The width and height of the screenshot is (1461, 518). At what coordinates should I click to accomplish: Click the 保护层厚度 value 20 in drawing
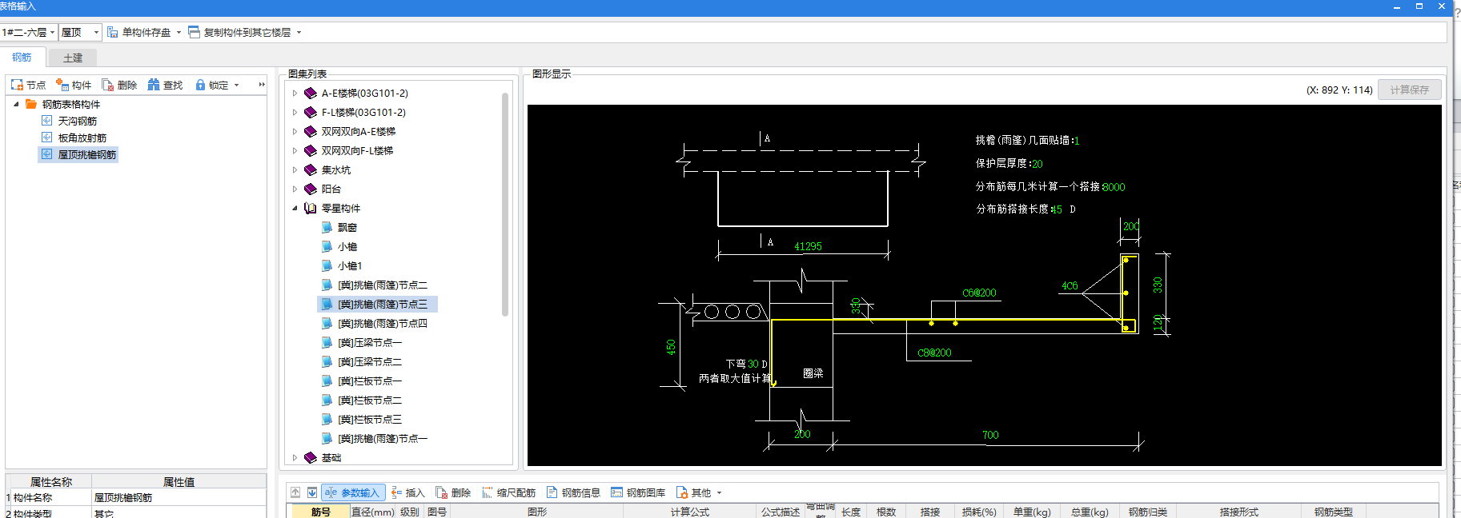click(x=1038, y=164)
